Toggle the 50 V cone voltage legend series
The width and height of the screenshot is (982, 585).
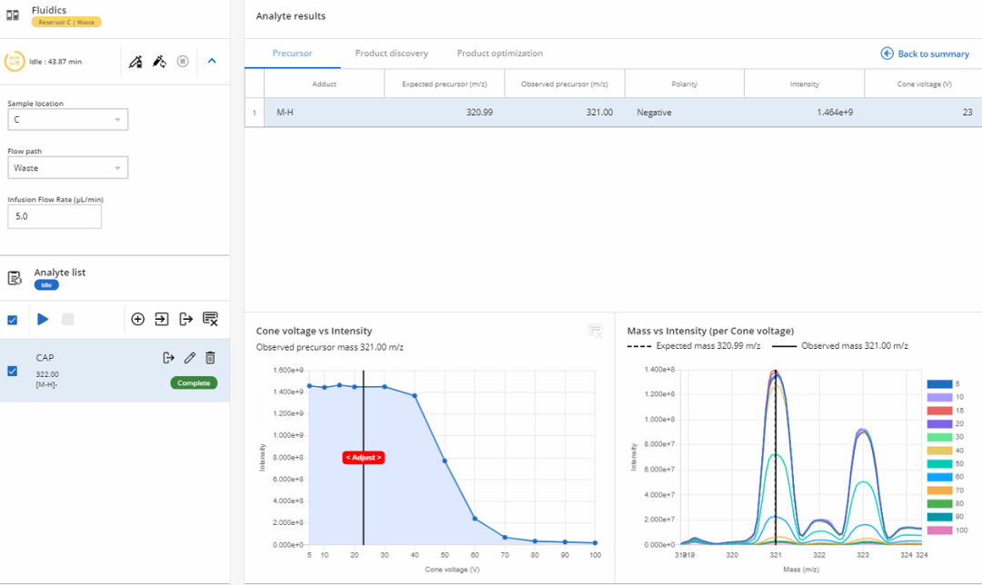[946, 462]
